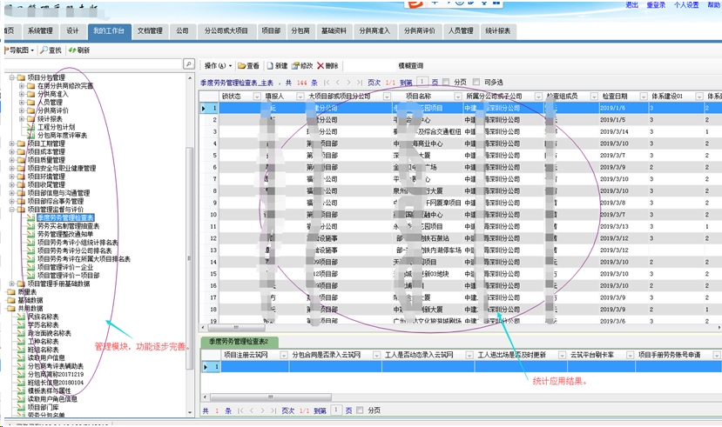This screenshot has width=722, height=427.
Task: Select 劳务实名制管理抽查表 in the tree
Action: tap(73, 225)
